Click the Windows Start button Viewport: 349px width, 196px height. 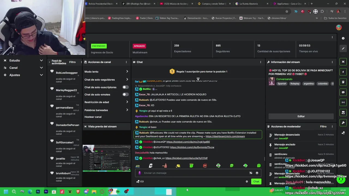6,192
